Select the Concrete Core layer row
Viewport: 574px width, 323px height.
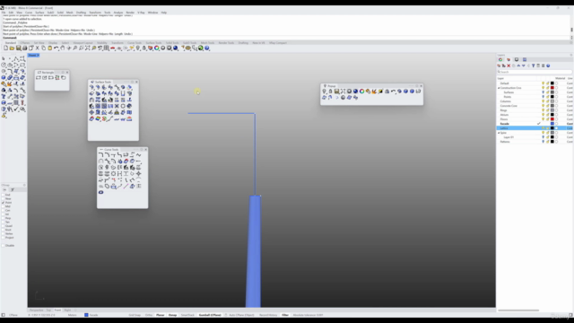tap(535, 106)
